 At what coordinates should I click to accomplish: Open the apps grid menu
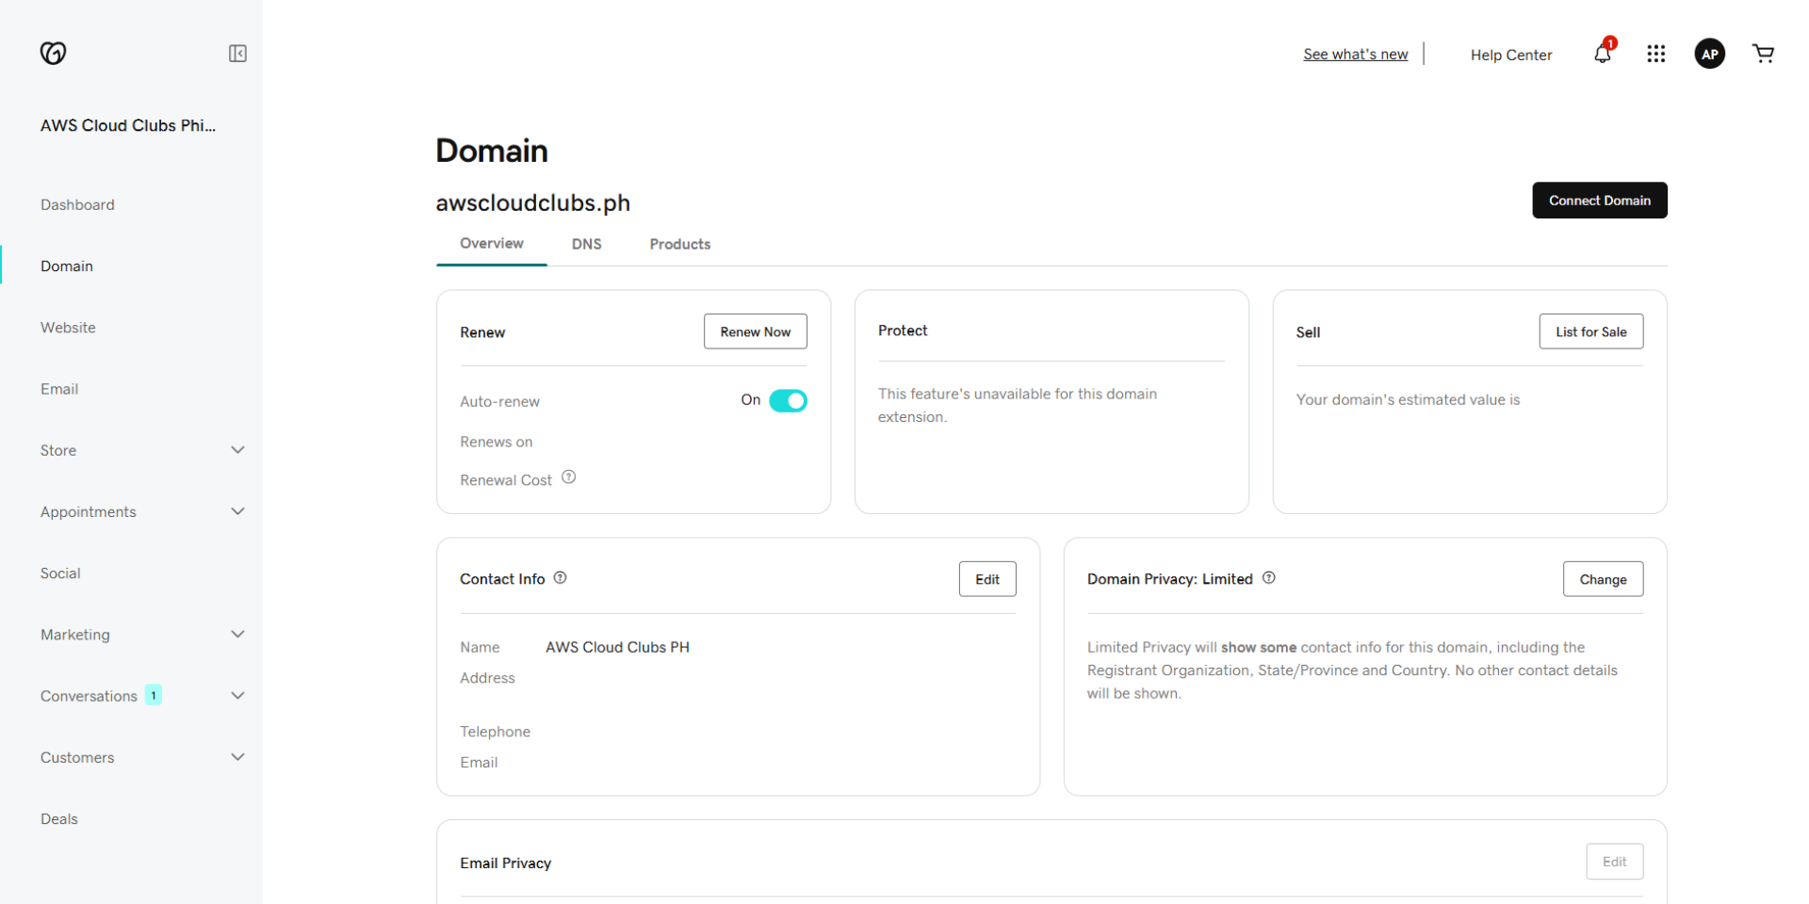1655,54
